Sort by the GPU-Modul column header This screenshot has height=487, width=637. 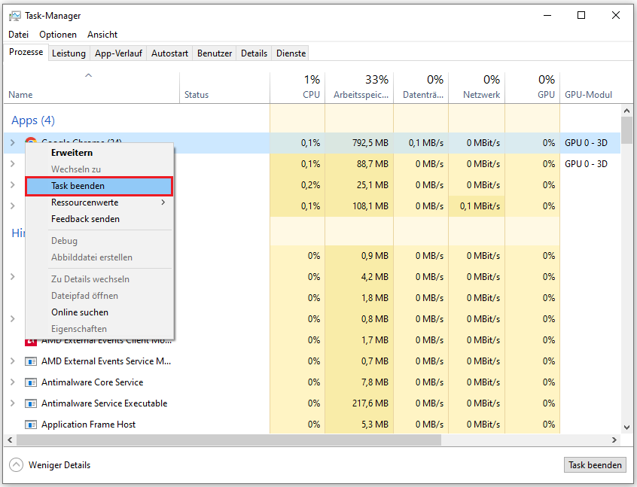(x=590, y=88)
